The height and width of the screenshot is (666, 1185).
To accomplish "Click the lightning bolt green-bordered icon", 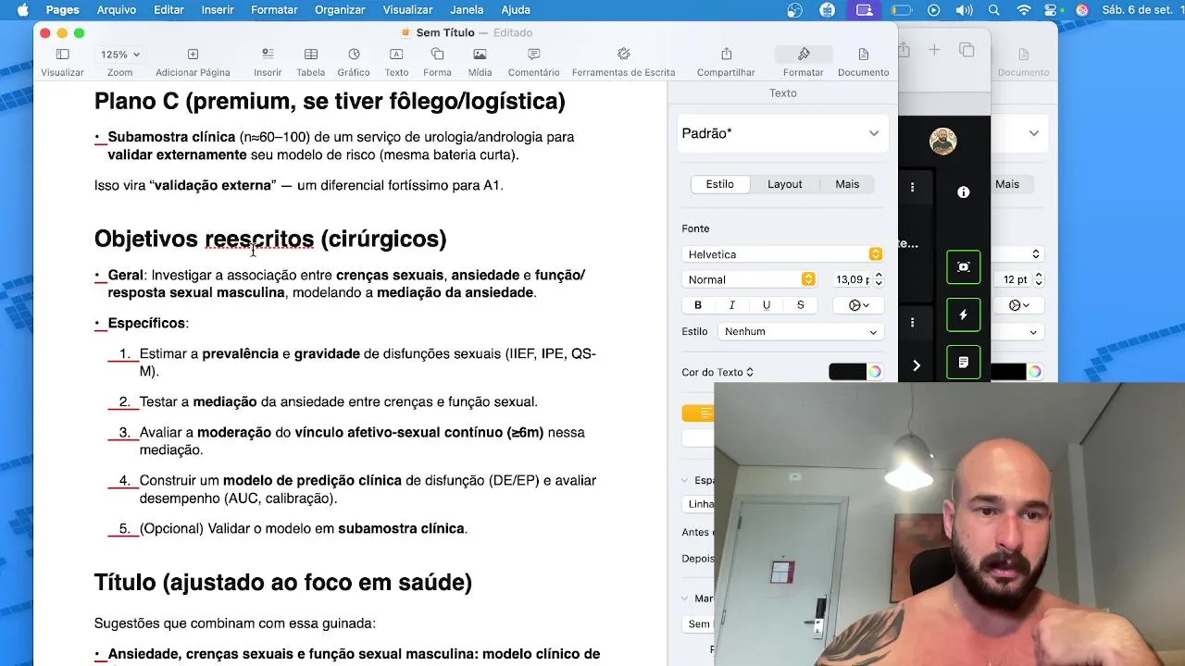I will [x=963, y=315].
